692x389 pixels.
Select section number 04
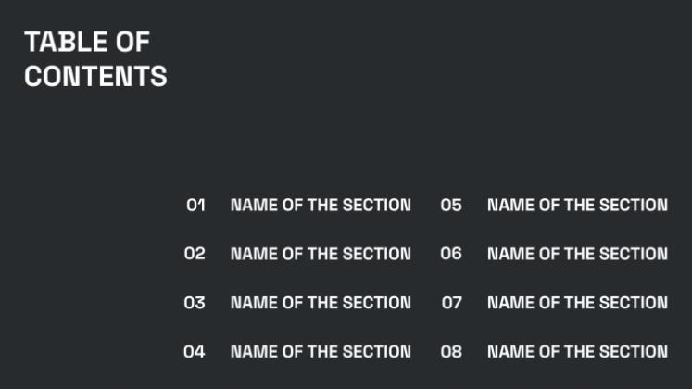(195, 352)
